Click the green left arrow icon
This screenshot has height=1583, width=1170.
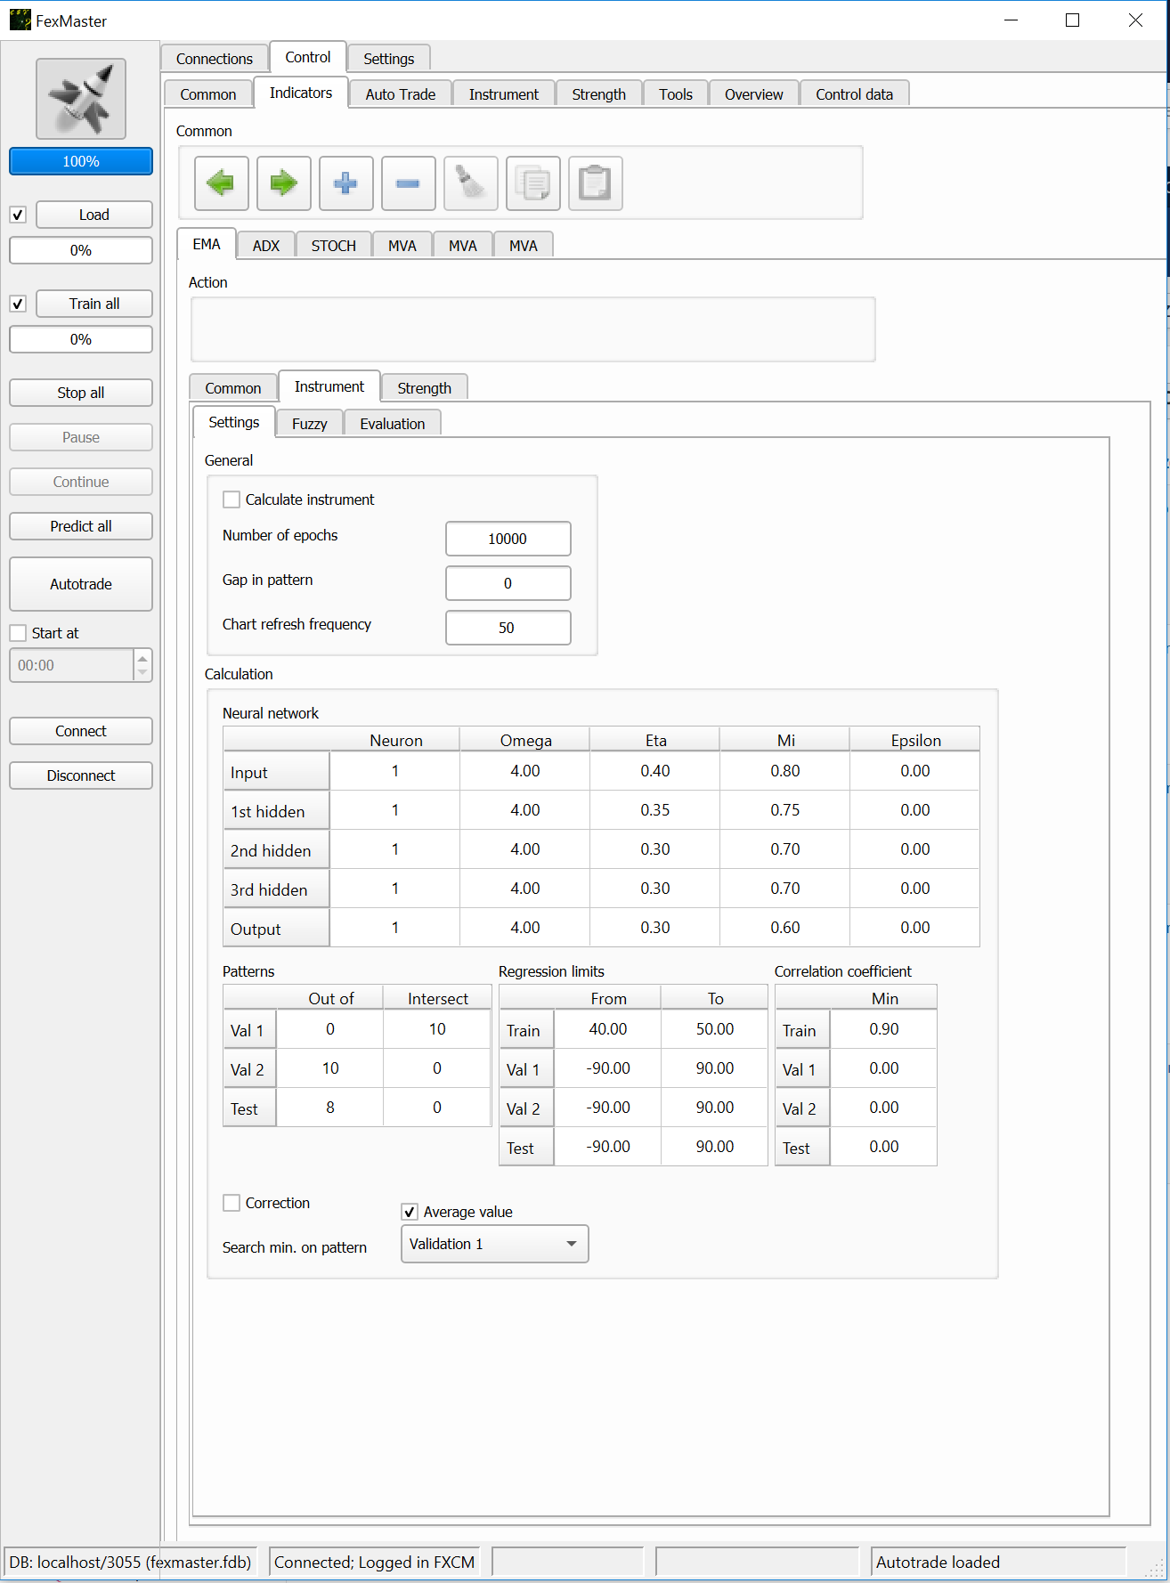(x=221, y=183)
